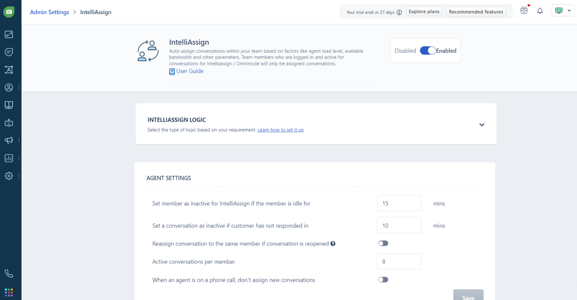The height and width of the screenshot is (300, 577).
Task: Click 'Your trial ends in 21 days' text
Action: point(370,12)
